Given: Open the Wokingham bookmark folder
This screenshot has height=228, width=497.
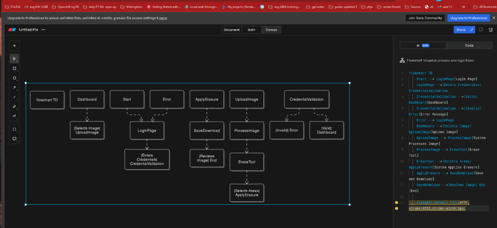Looking at the screenshot, I should [131, 7].
